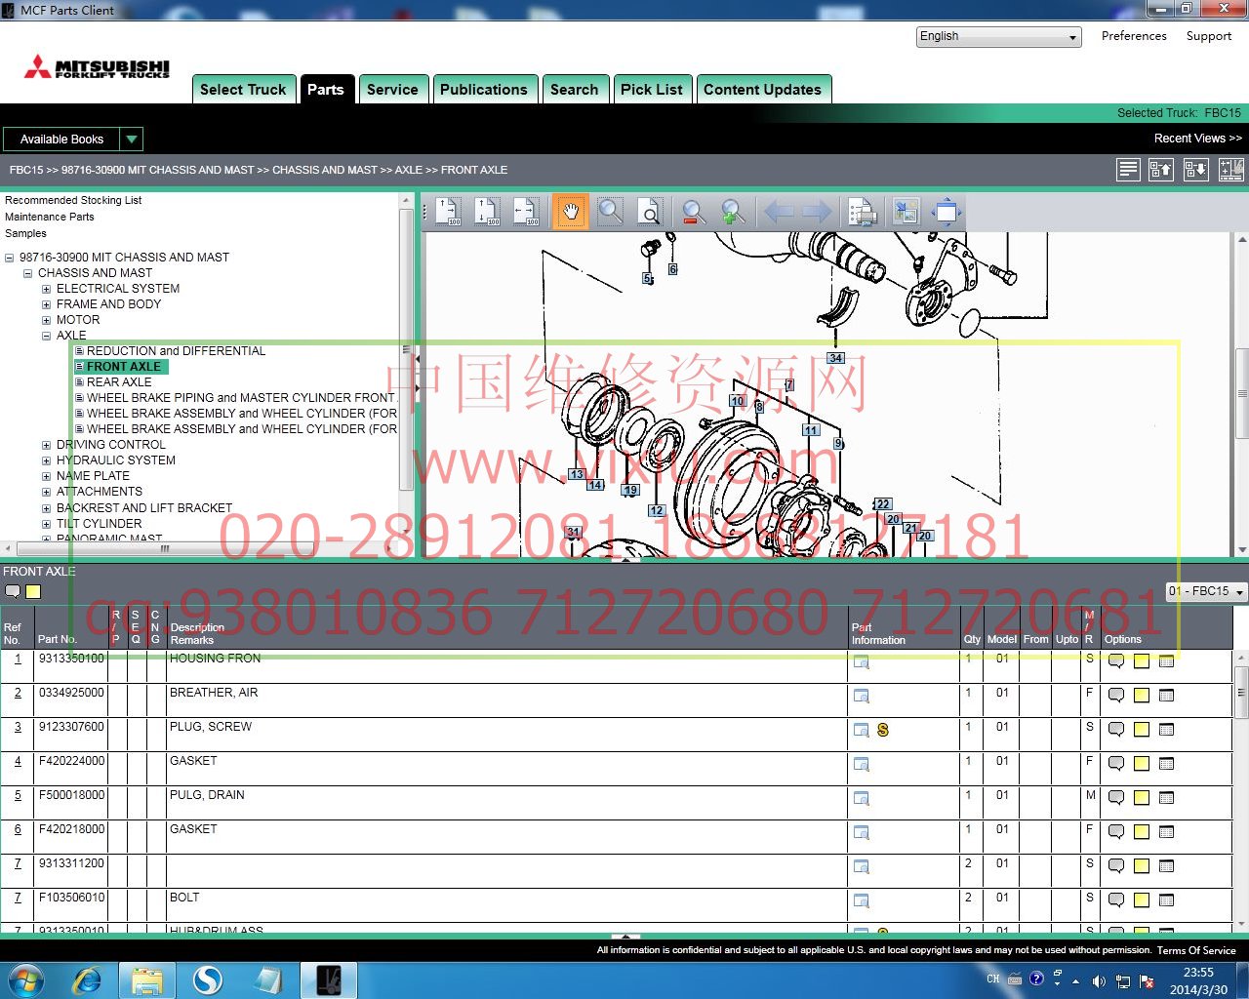Switch to the Pick List tab
This screenshot has height=999, width=1249.
[x=652, y=90]
